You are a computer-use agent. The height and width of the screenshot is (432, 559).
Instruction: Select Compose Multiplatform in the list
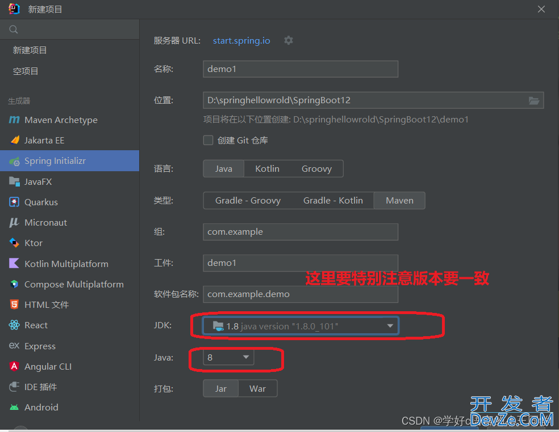tap(69, 284)
